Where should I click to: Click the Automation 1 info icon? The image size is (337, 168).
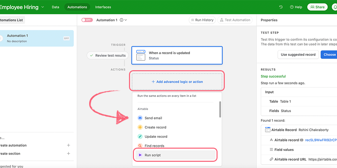(121, 20)
